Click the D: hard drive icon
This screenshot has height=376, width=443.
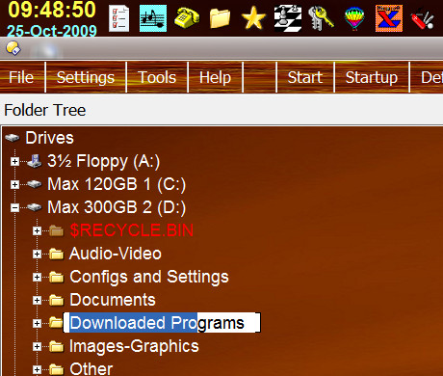[x=35, y=207]
